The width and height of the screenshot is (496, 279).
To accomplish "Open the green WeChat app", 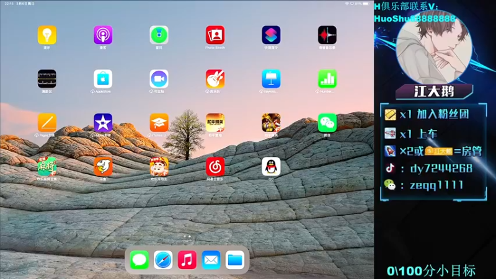I will coord(327,122).
